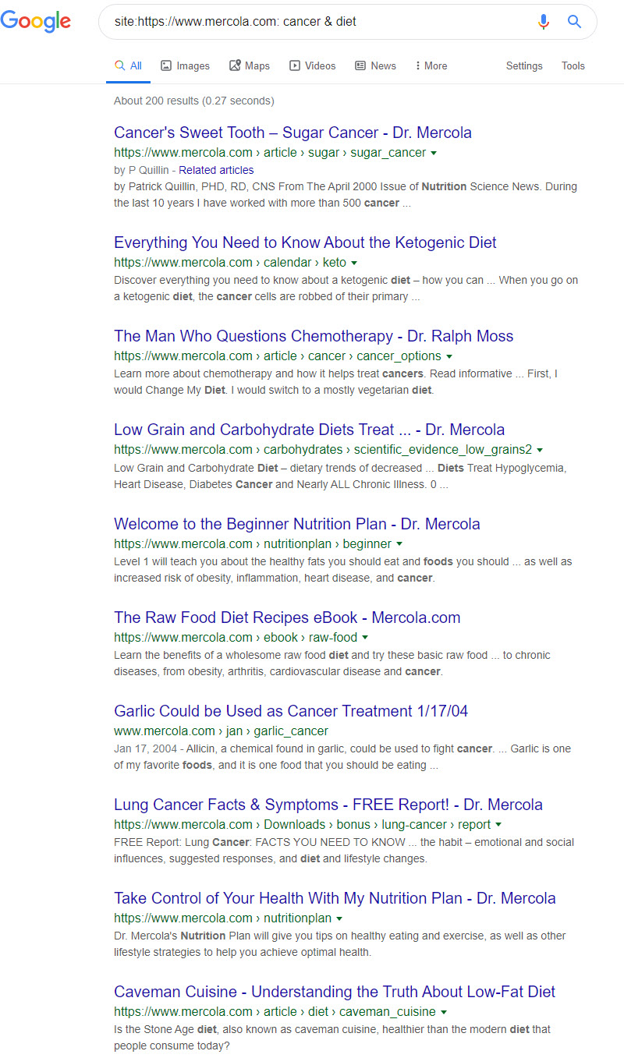Expand the cancer_options URL dropdown arrow
Viewport: 624px width, 1058px height.
pyautogui.click(x=448, y=356)
